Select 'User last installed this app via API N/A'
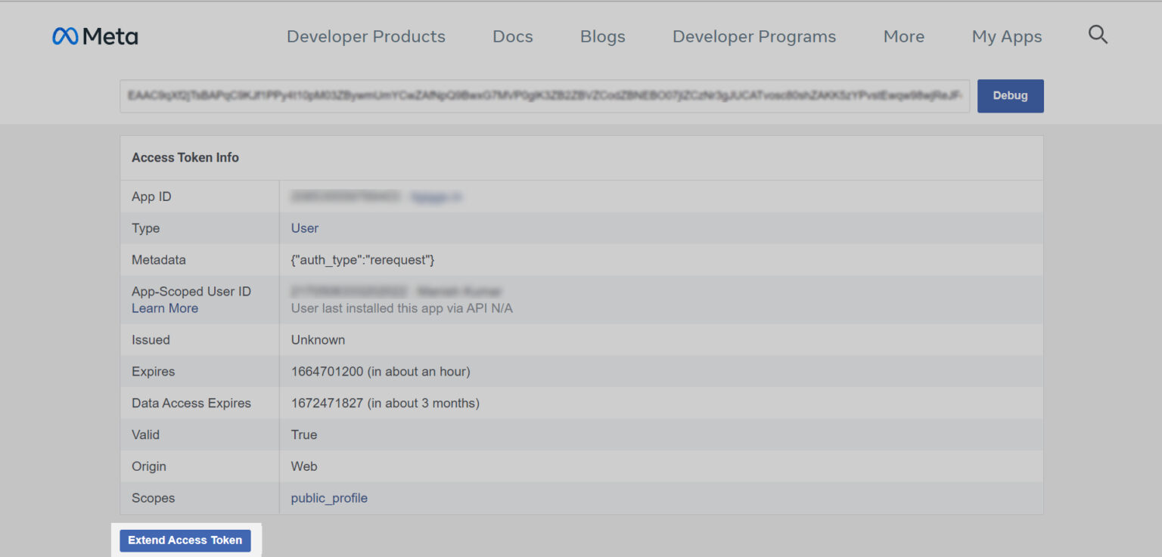The image size is (1162, 557). [x=402, y=308]
